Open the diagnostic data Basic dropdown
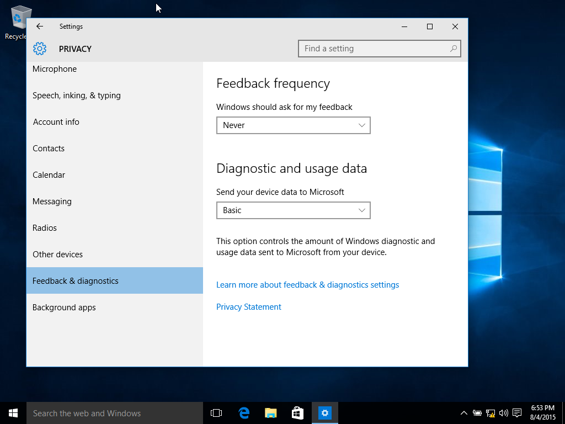 coord(294,210)
